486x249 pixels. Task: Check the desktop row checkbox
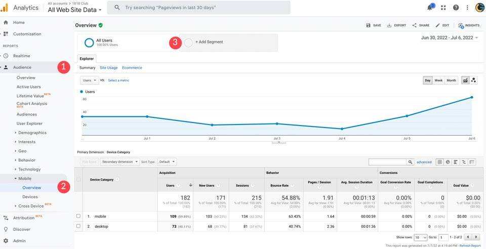point(78,226)
